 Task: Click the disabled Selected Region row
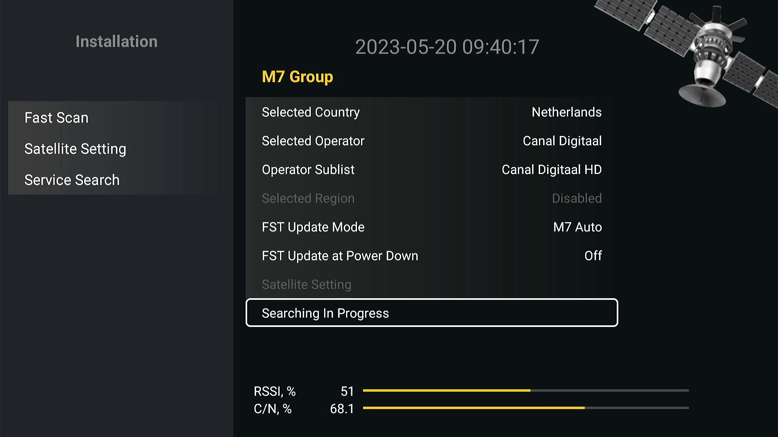click(x=432, y=198)
